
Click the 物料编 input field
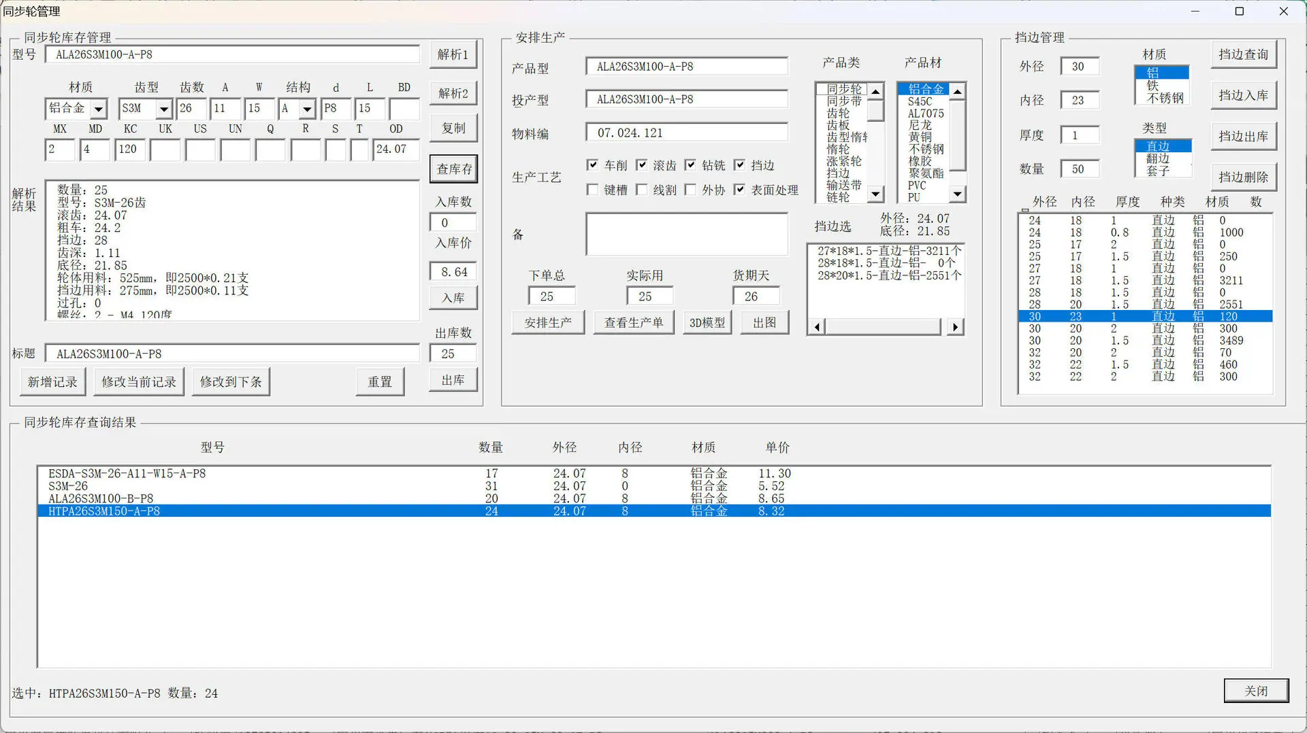point(686,133)
